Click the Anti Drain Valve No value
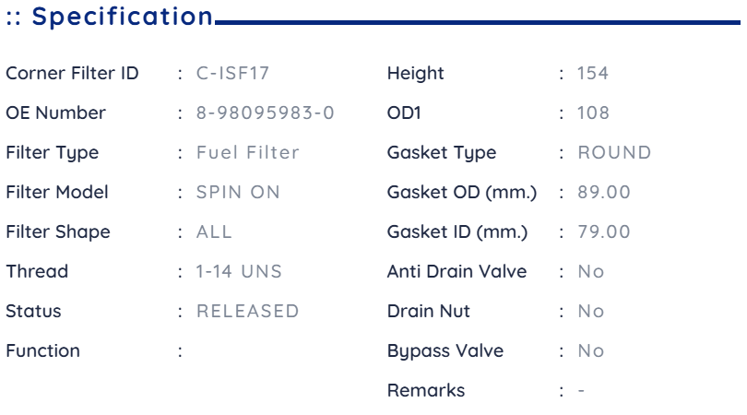Image resolution: width=747 pixels, height=415 pixels. 591,271
